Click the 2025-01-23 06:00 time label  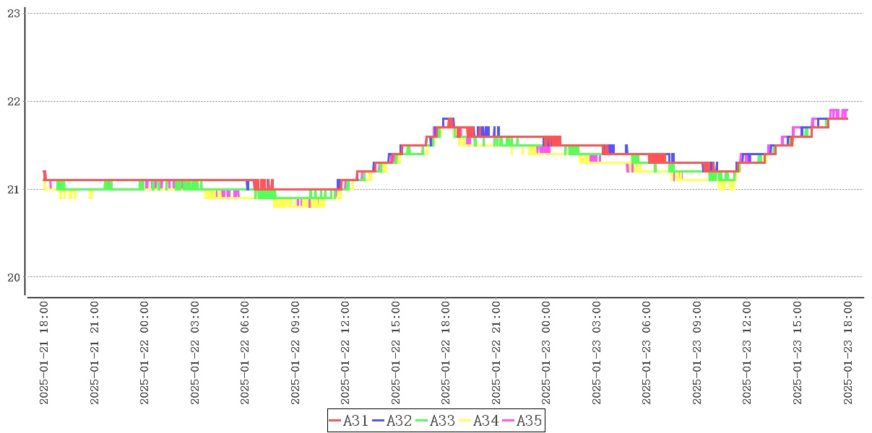coord(647,353)
